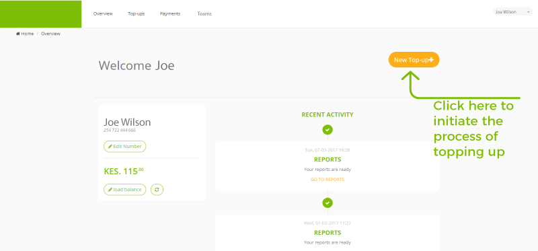Click the refresh balance icon button

157,190
